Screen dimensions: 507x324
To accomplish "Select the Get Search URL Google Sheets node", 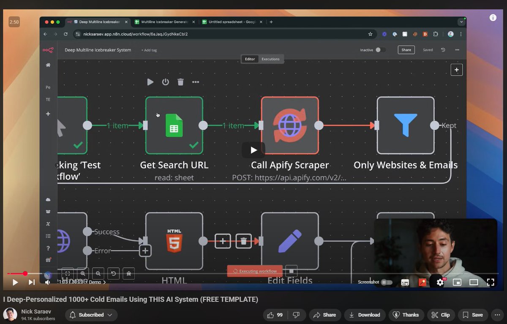I will pyautogui.click(x=174, y=125).
